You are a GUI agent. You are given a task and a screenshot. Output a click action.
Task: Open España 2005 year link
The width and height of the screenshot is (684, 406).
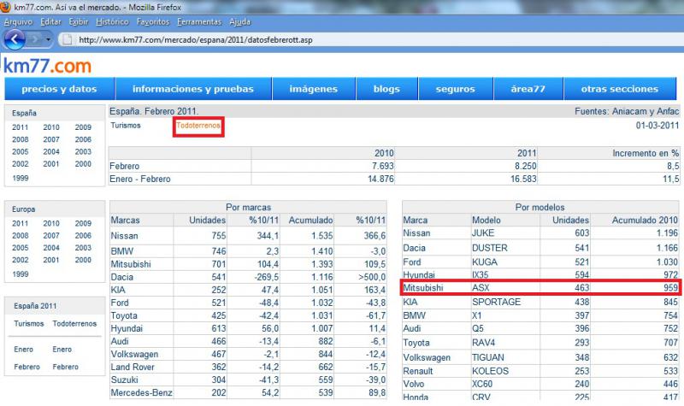point(20,152)
